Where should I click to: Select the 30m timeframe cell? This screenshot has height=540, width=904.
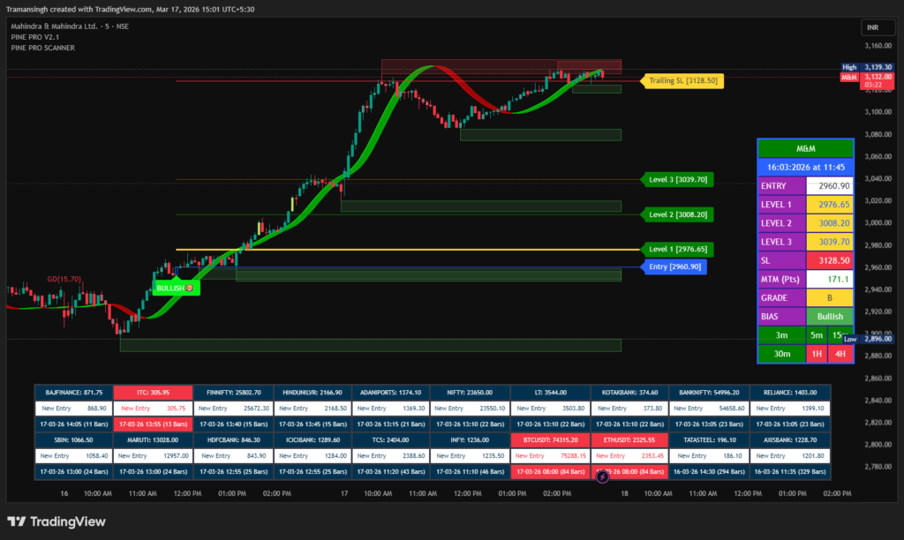(782, 354)
